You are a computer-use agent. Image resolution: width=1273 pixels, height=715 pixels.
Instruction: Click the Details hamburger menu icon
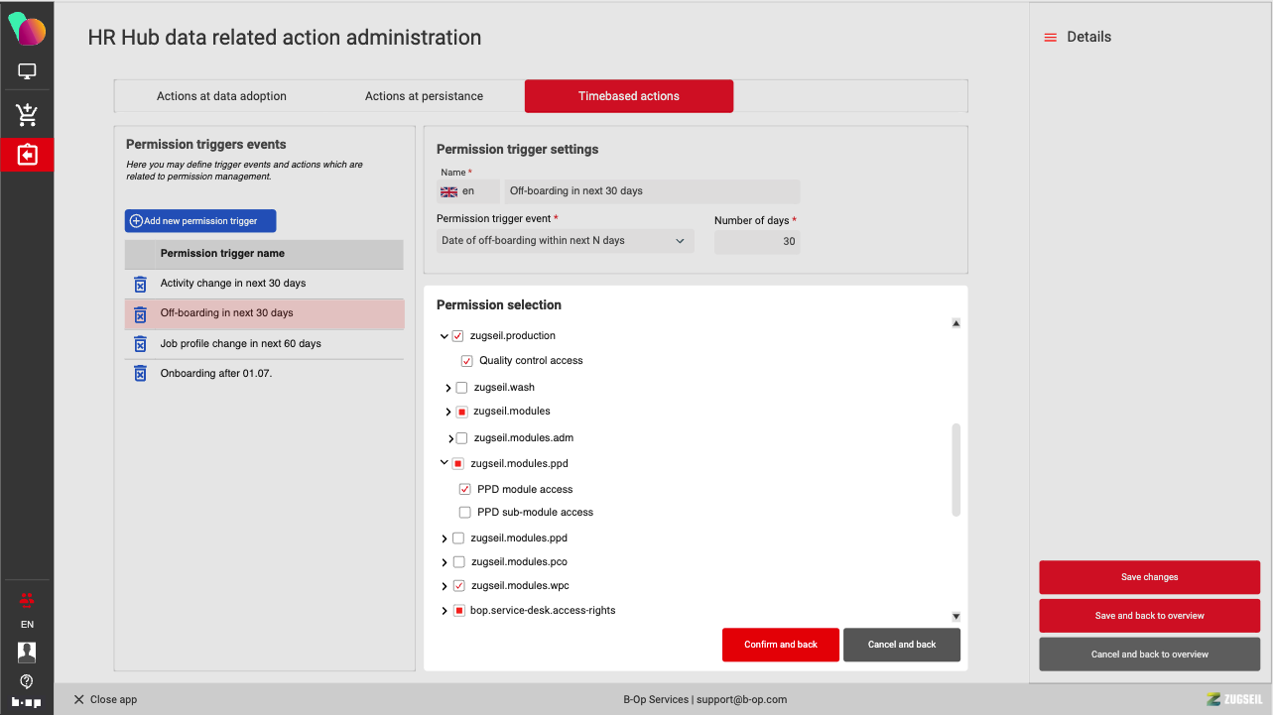pos(1050,38)
